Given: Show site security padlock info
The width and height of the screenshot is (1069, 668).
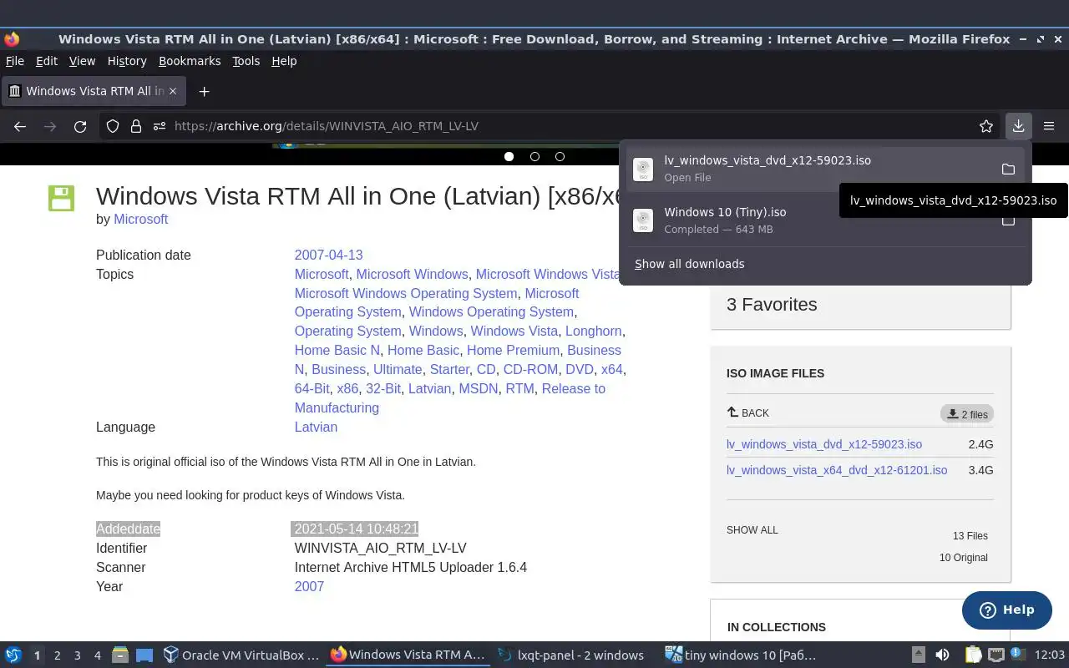Looking at the screenshot, I should [136, 126].
